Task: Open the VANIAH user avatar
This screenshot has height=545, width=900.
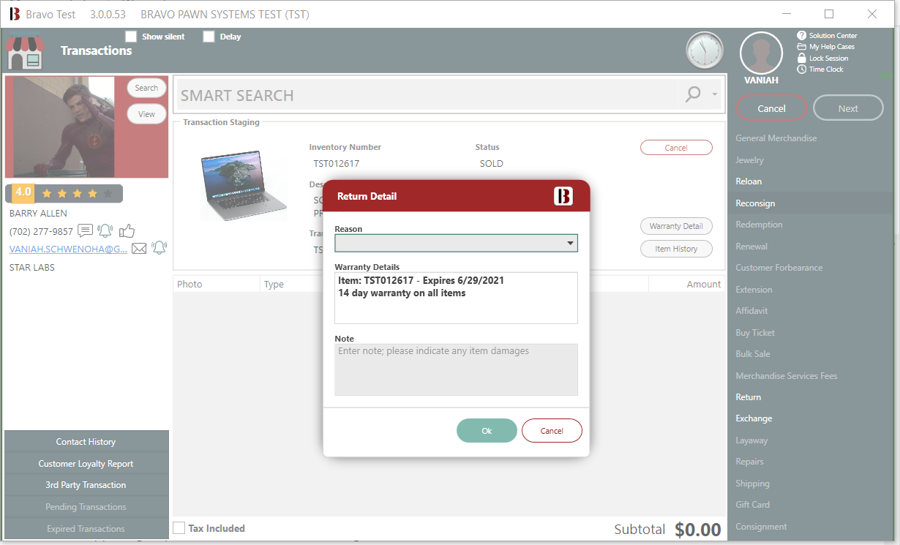Action: (761, 53)
